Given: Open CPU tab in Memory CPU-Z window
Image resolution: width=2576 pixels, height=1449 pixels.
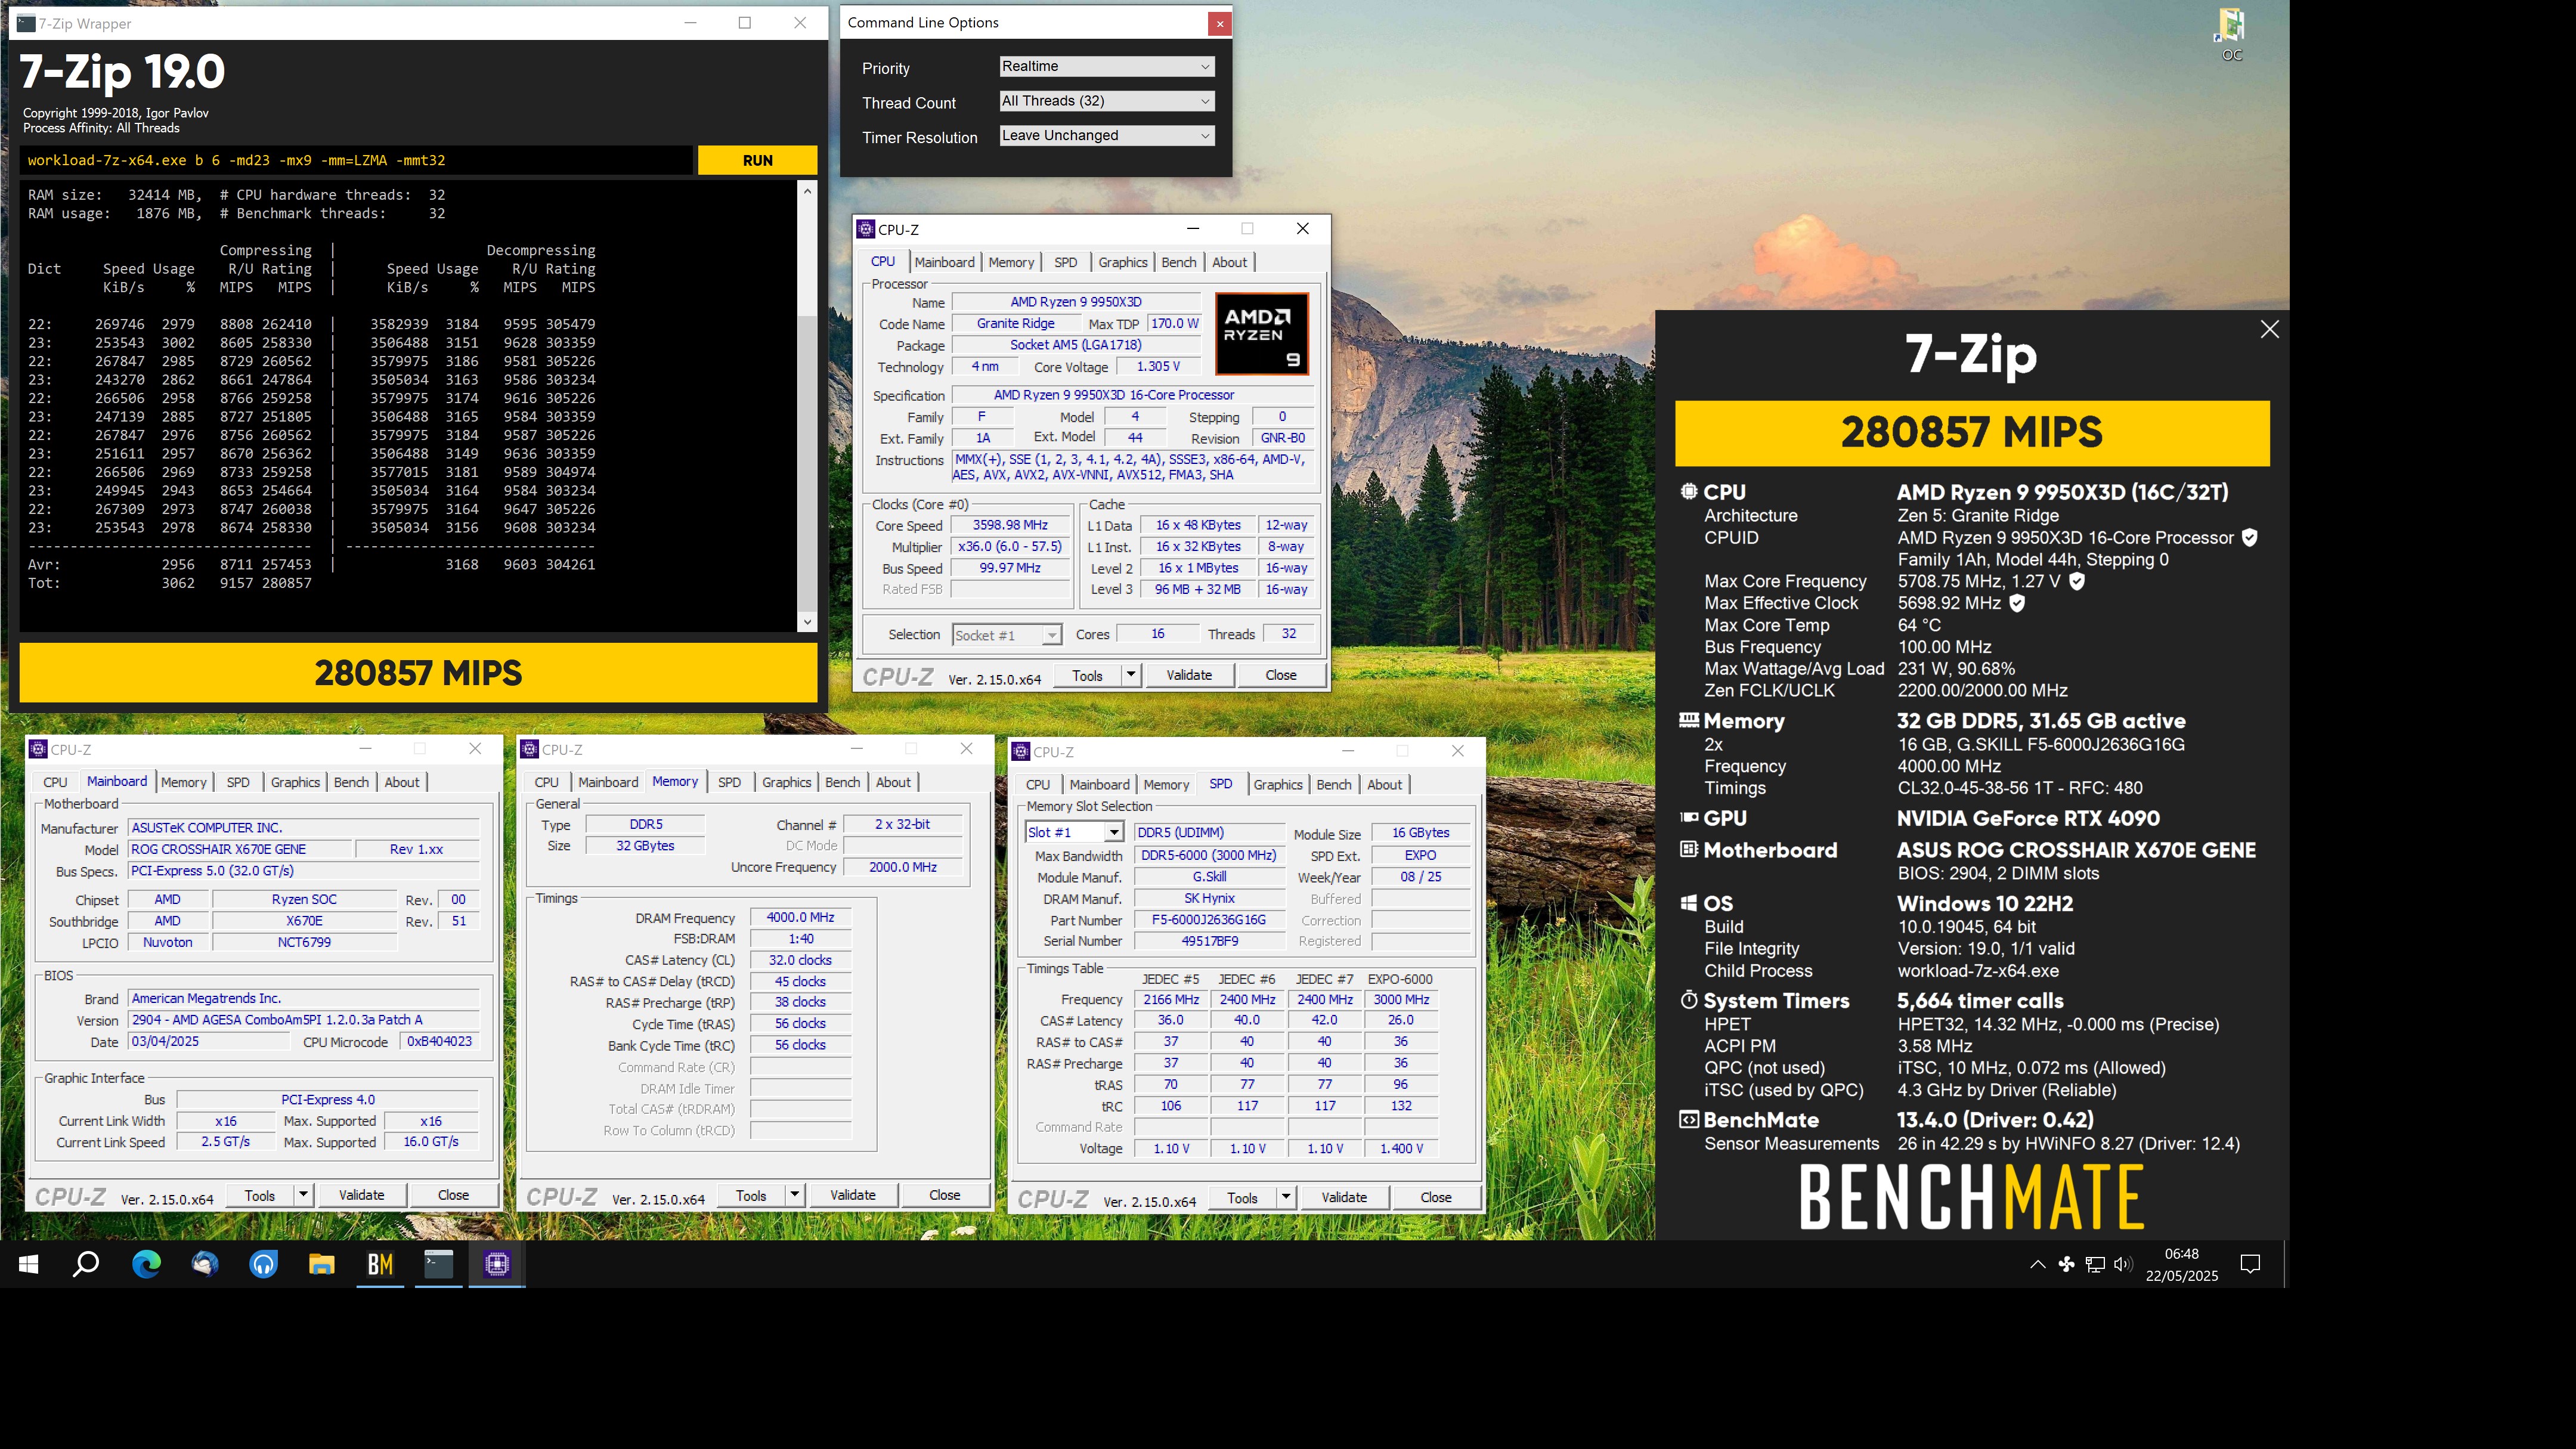Looking at the screenshot, I should tap(546, 782).
